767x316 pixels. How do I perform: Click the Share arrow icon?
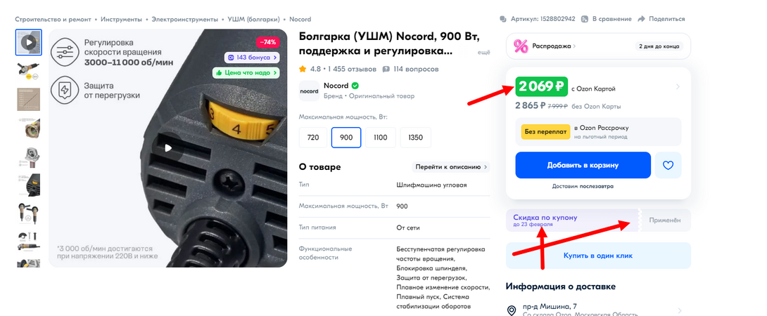(642, 19)
